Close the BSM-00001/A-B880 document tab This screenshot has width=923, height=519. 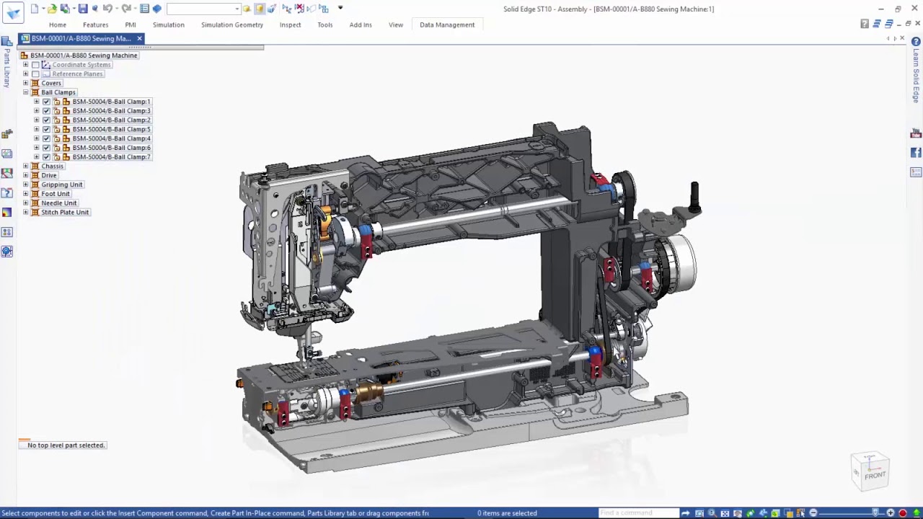tap(139, 38)
